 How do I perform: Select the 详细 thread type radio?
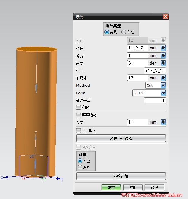[124, 32]
